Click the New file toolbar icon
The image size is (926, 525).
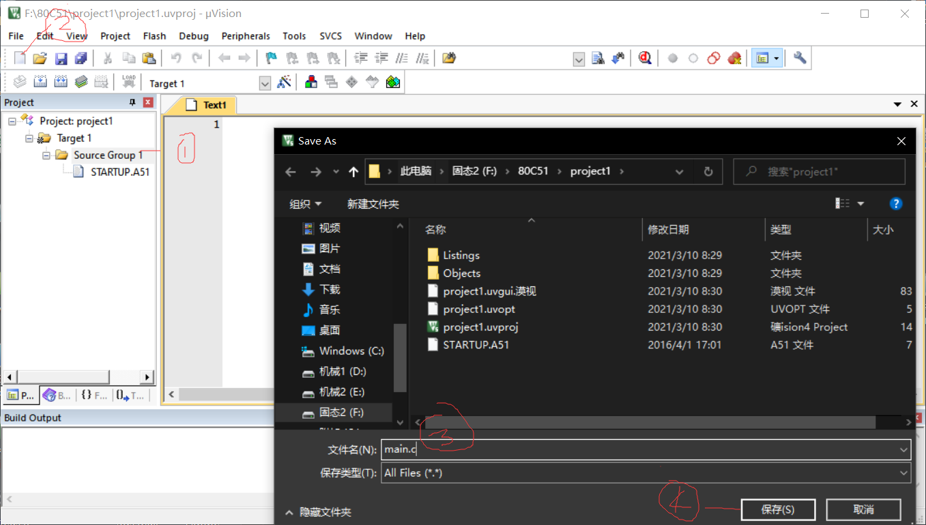[x=20, y=59]
